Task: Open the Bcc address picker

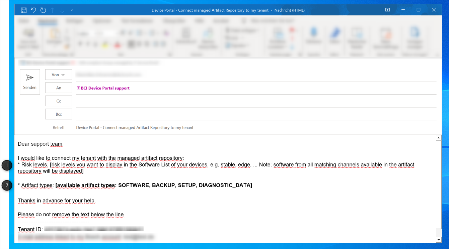Action: point(59,114)
